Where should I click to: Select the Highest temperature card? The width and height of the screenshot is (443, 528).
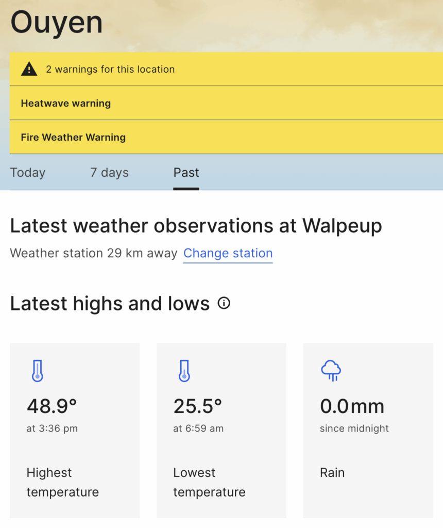[x=75, y=431]
